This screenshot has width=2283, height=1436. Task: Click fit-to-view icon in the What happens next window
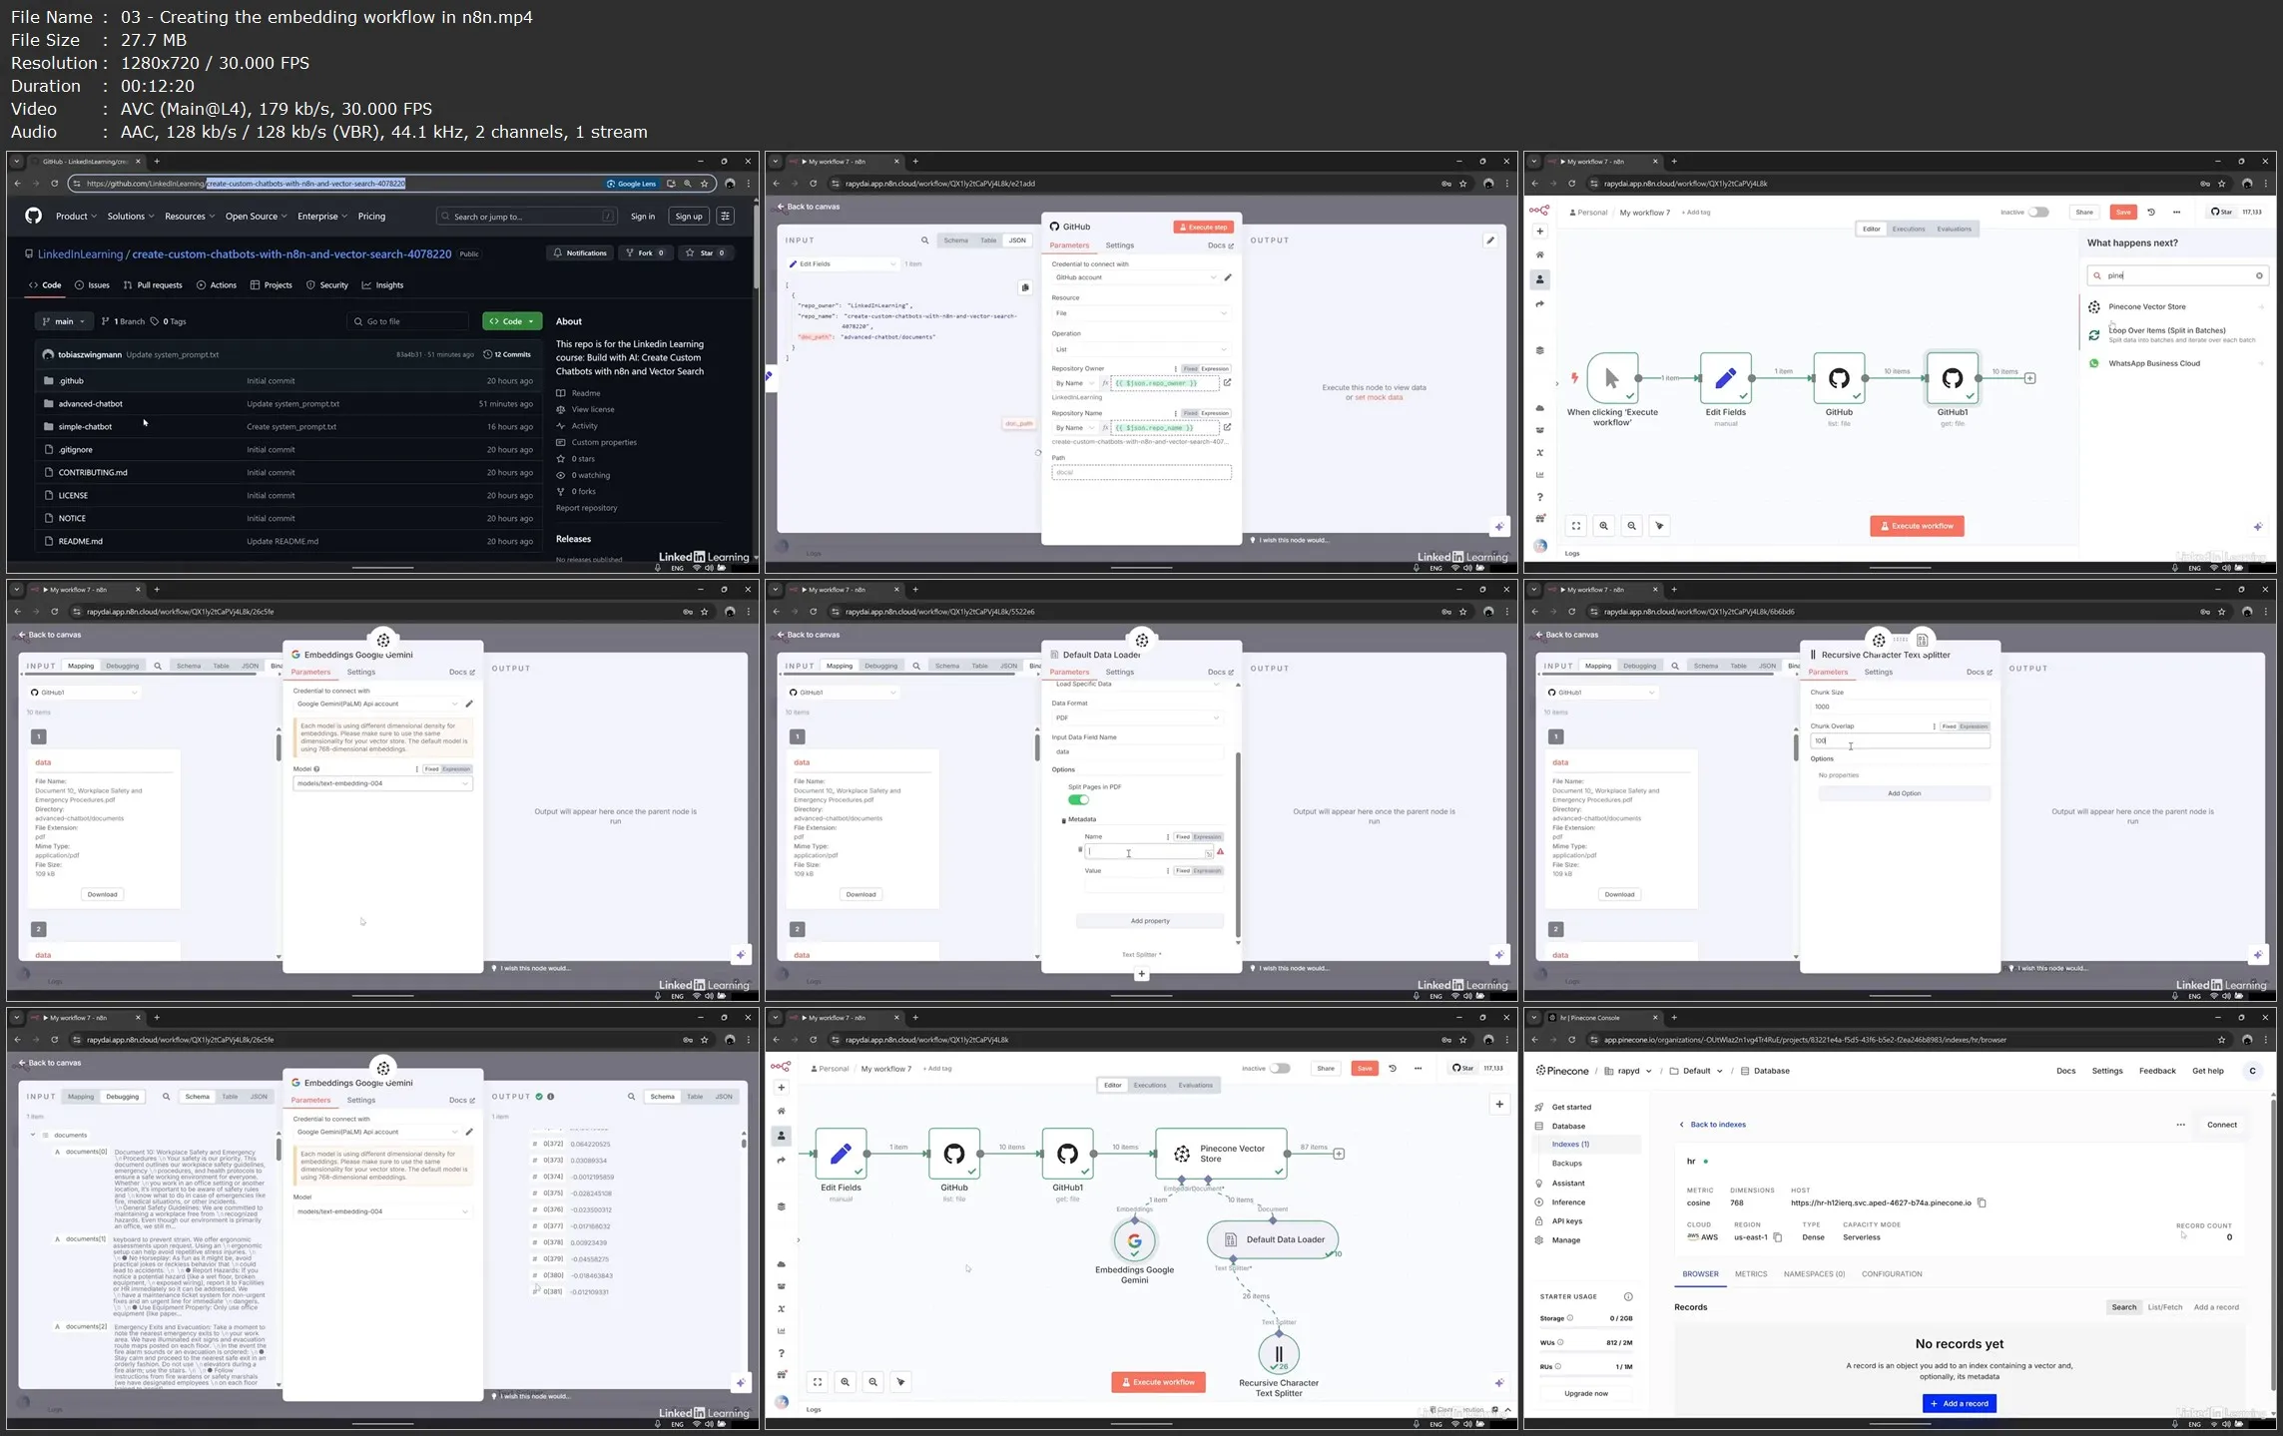(x=1575, y=526)
